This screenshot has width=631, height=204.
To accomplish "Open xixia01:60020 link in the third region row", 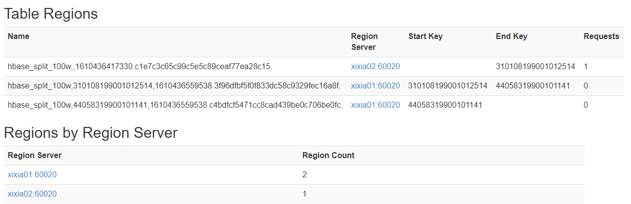I will pos(375,105).
